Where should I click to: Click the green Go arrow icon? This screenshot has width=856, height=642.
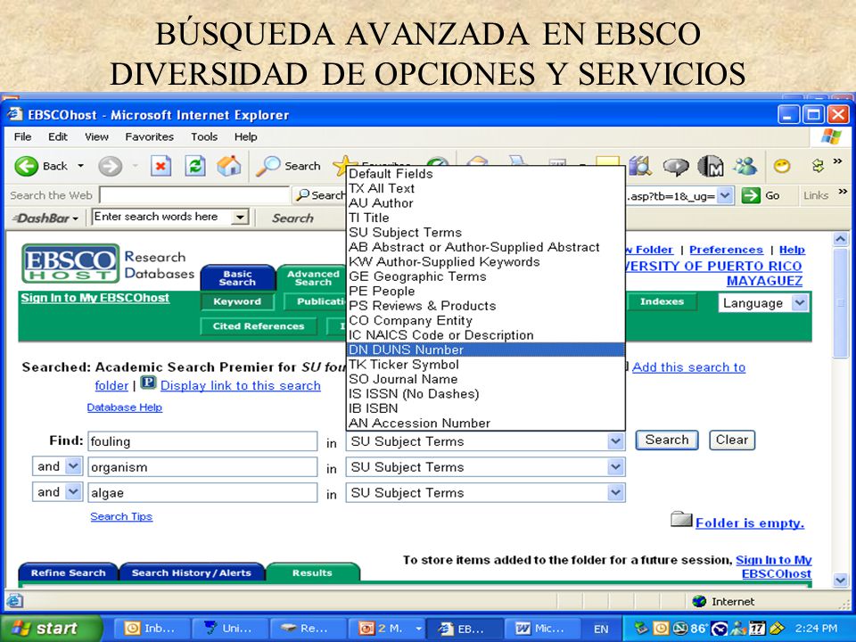751,195
